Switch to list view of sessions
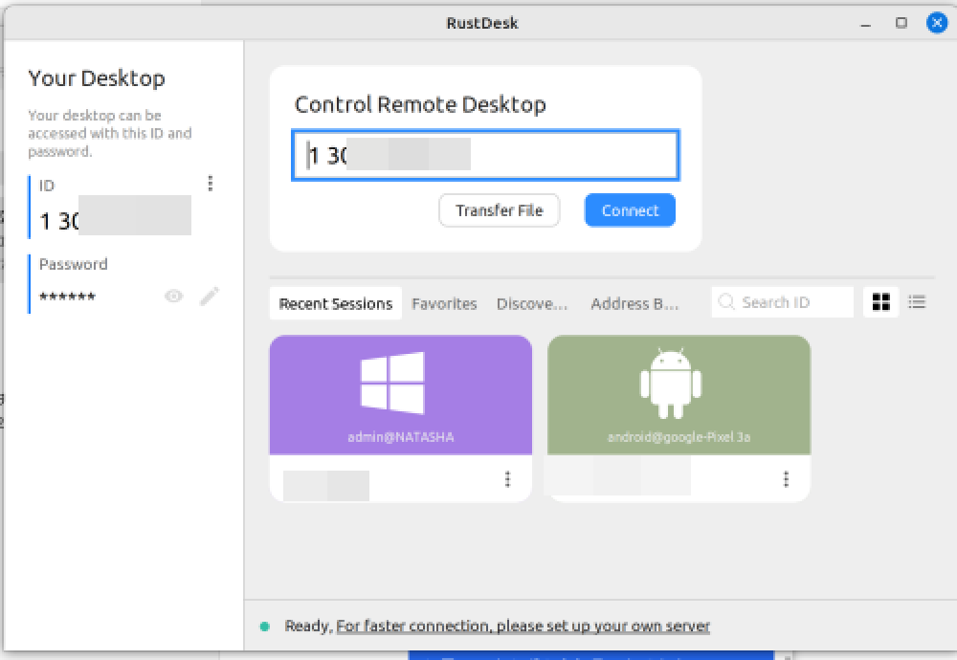Image resolution: width=957 pixels, height=660 pixels. click(917, 301)
